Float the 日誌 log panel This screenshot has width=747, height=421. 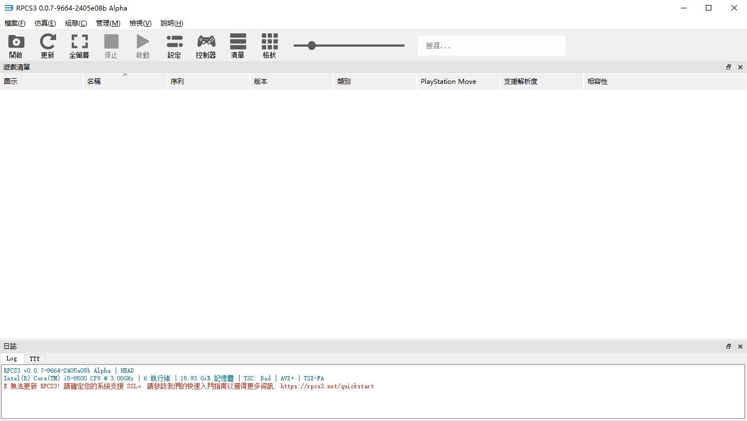729,347
